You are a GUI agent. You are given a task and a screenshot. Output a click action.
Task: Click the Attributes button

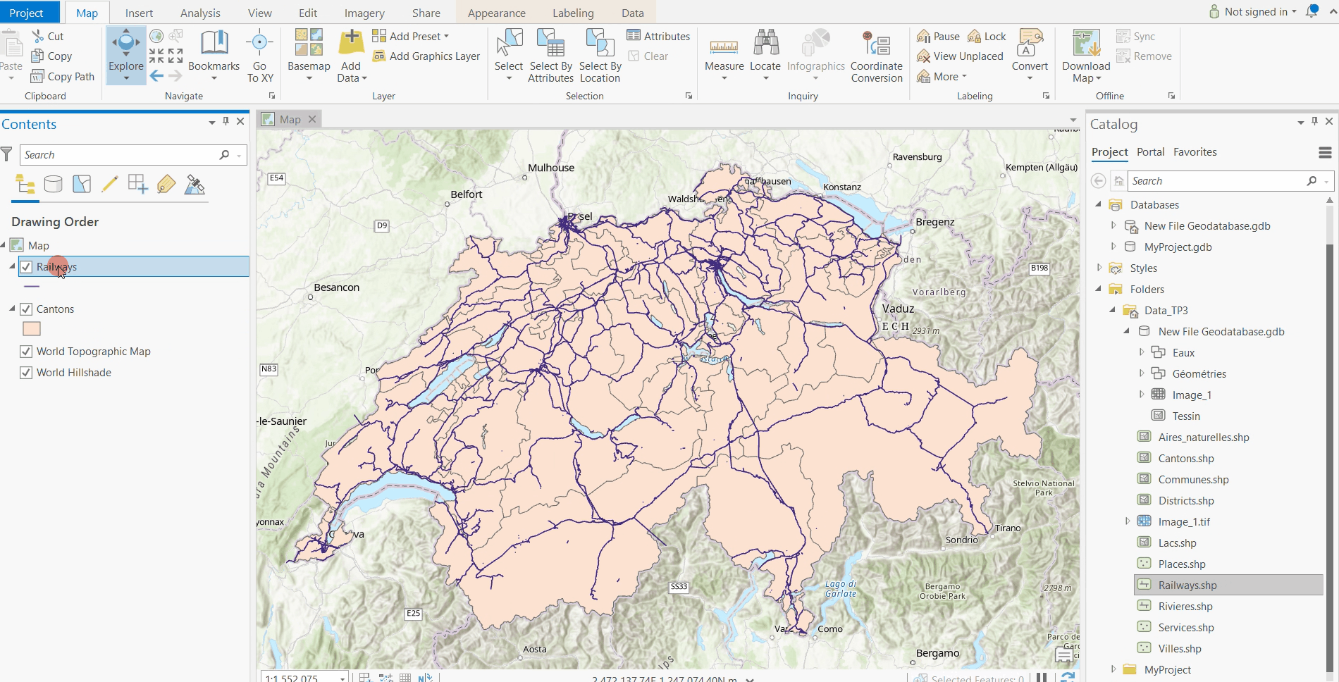pyautogui.click(x=658, y=36)
